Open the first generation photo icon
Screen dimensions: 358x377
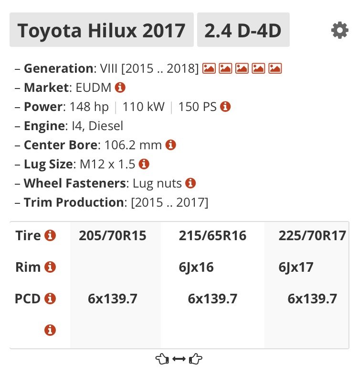coord(209,68)
